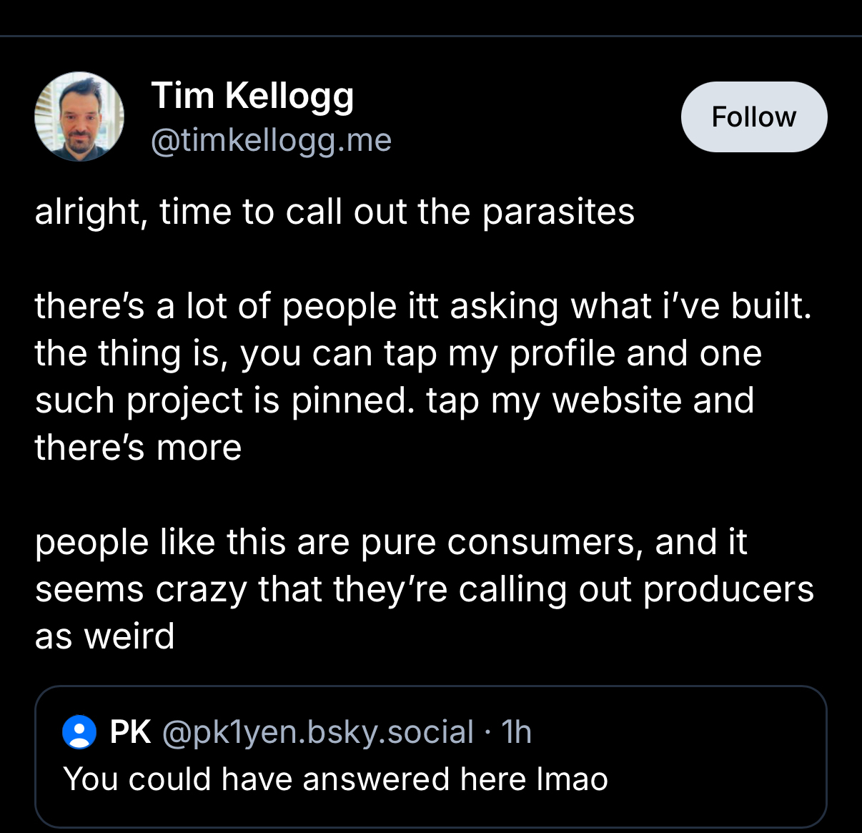Click the line starting "seems crazy that they're"
Viewport: 862px width, 833px height.
tap(425, 589)
